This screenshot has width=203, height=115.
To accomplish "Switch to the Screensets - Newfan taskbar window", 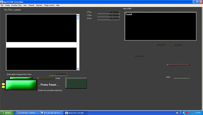I will [x=28, y=113].
